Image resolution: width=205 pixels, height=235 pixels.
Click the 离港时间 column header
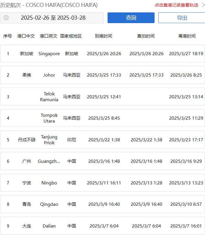187,36
